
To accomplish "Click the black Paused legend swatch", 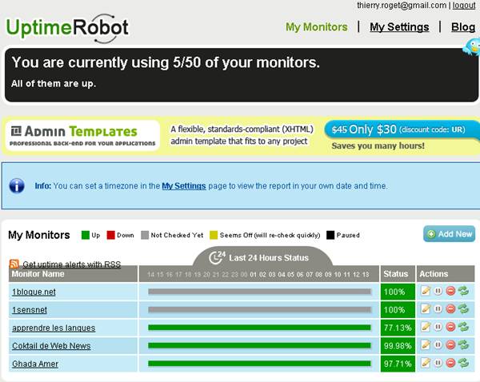I will point(330,235).
